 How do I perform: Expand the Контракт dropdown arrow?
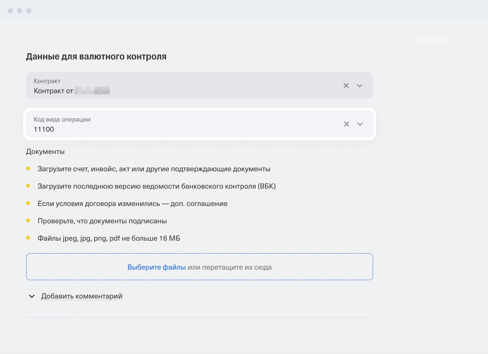pos(360,86)
